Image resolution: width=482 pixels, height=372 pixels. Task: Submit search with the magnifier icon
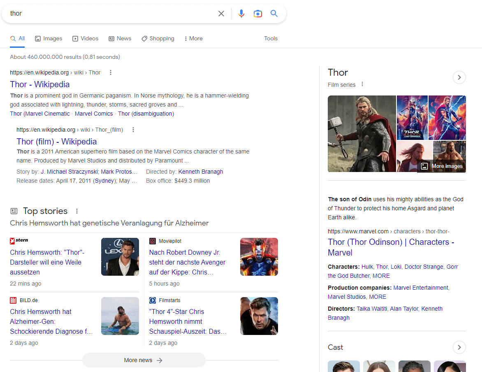(274, 14)
